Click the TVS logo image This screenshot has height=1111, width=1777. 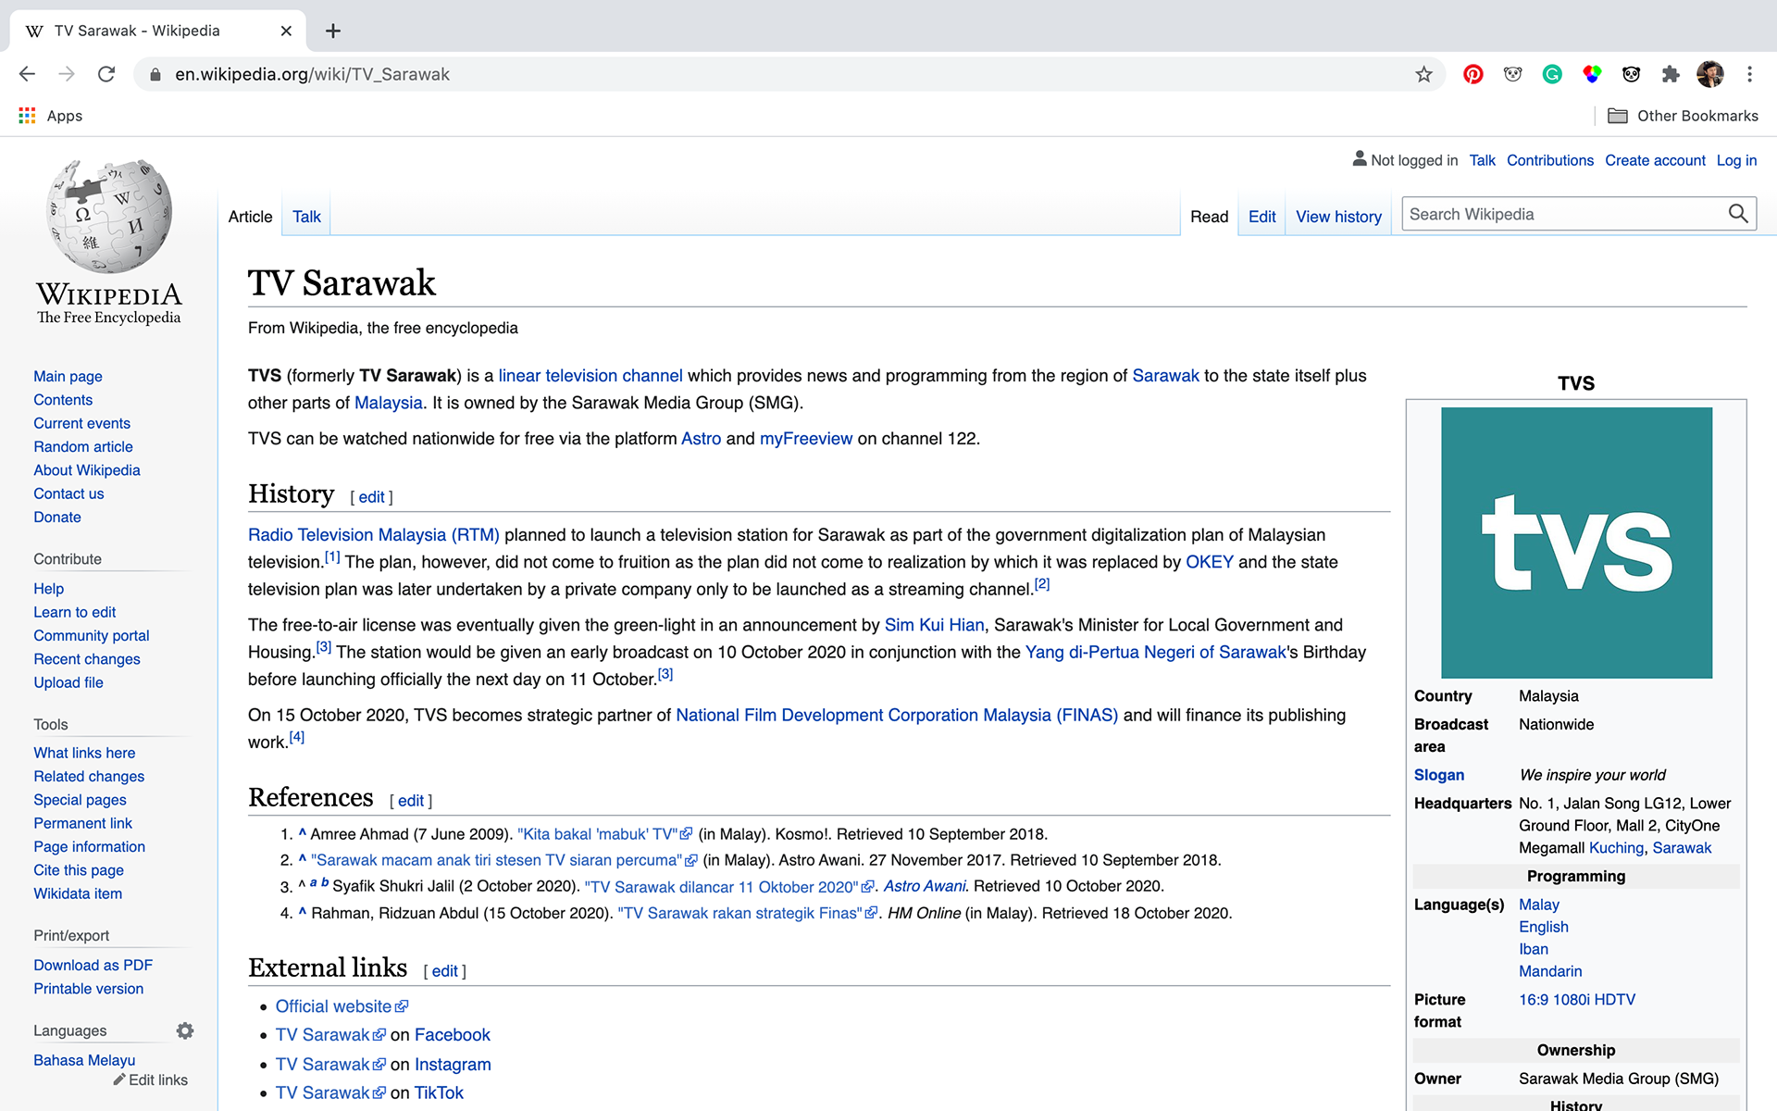click(x=1576, y=543)
